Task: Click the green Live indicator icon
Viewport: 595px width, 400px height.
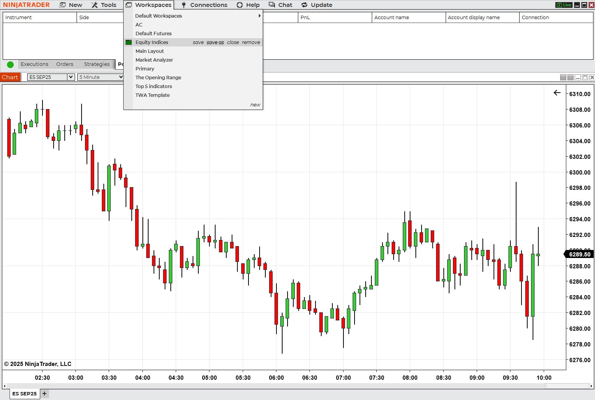Action: [564, 5]
